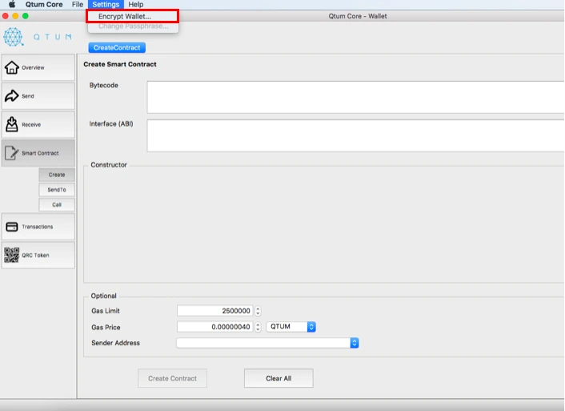Focus the Bytecode text area
565x411 pixels.
pyautogui.click(x=355, y=97)
